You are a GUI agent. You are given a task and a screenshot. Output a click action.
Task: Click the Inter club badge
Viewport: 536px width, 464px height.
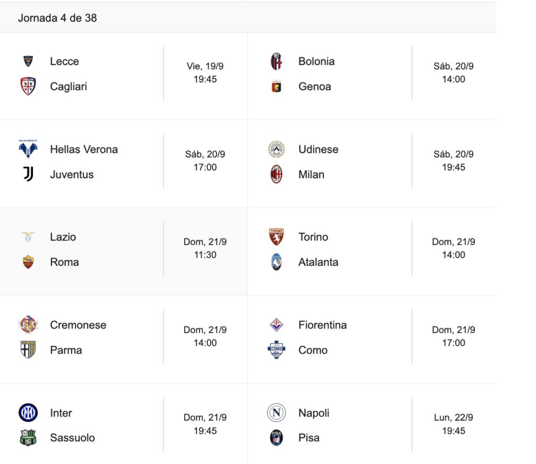click(28, 413)
